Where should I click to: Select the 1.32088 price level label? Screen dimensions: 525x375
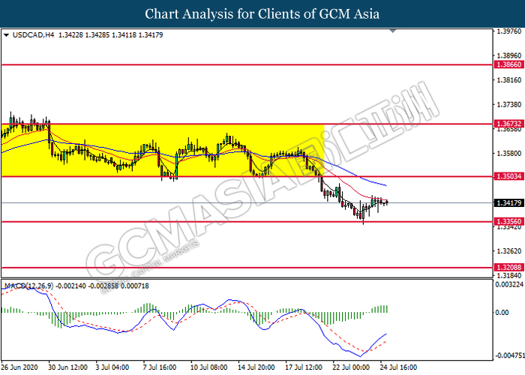tap(508, 267)
